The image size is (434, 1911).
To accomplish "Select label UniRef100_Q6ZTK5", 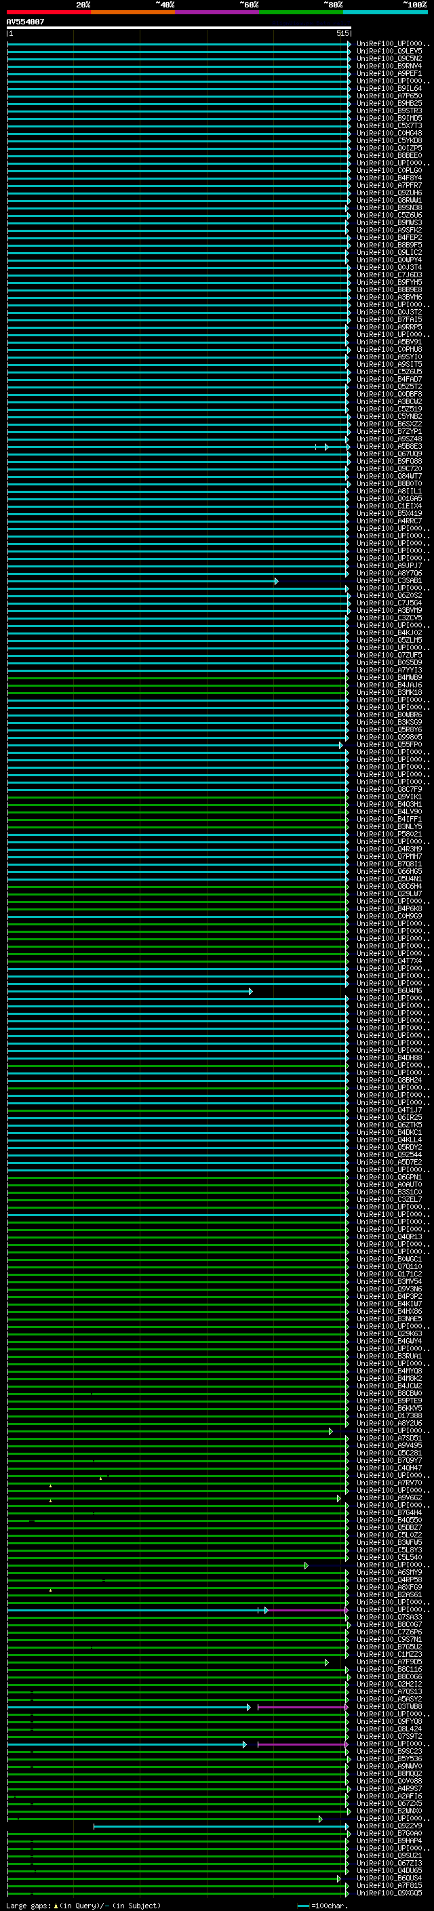I will coord(389,1125).
